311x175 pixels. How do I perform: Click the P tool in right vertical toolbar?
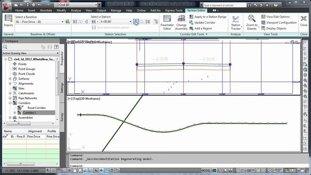(305, 107)
